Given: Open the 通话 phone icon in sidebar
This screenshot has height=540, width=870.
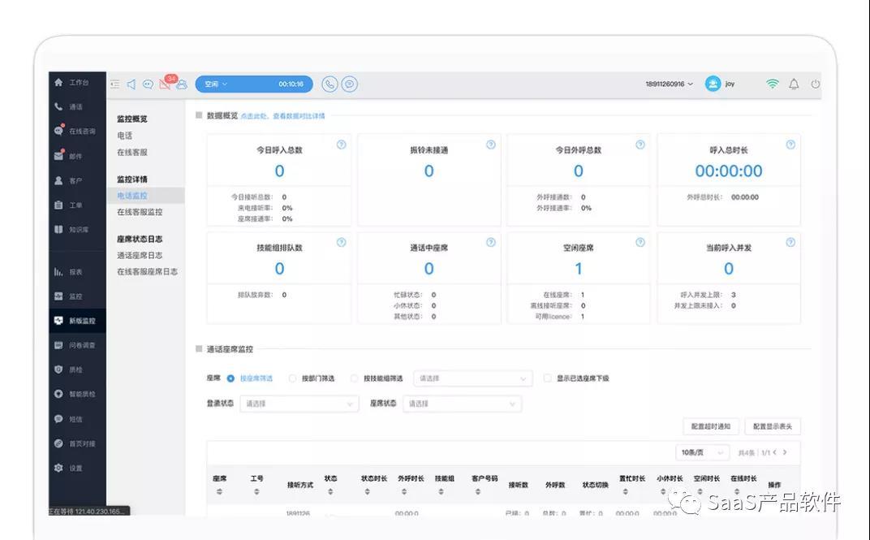Looking at the screenshot, I should 58,106.
